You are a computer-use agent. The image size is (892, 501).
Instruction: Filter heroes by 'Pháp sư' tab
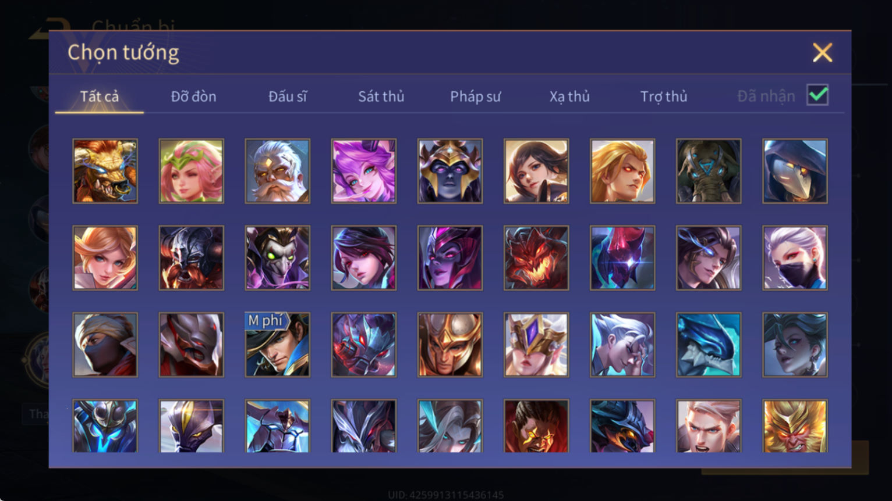476,96
